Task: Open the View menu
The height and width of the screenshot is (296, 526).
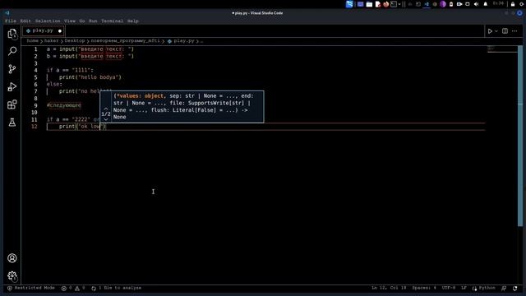Action: coord(70,21)
